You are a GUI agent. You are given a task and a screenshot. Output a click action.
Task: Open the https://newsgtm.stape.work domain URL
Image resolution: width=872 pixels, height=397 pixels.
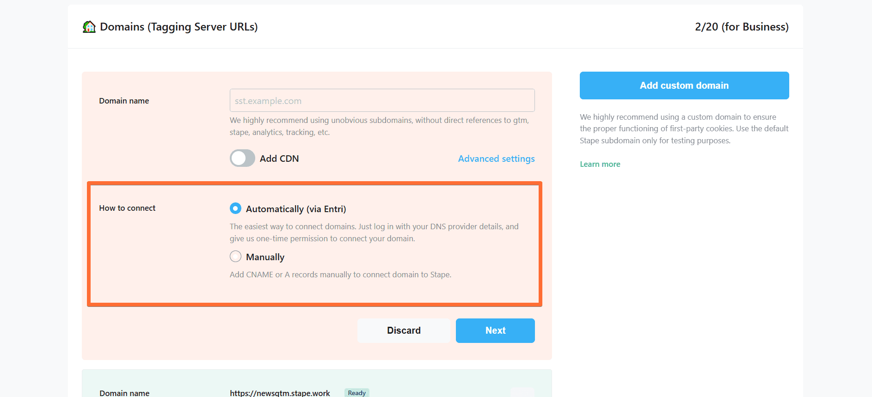coord(280,393)
